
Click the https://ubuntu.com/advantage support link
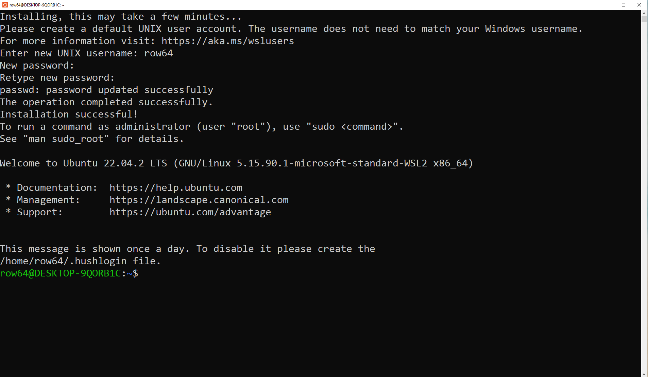[x=190, y=212]
